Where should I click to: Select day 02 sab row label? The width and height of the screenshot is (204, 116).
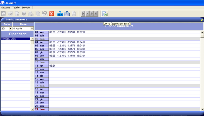[x=42, y=35]
